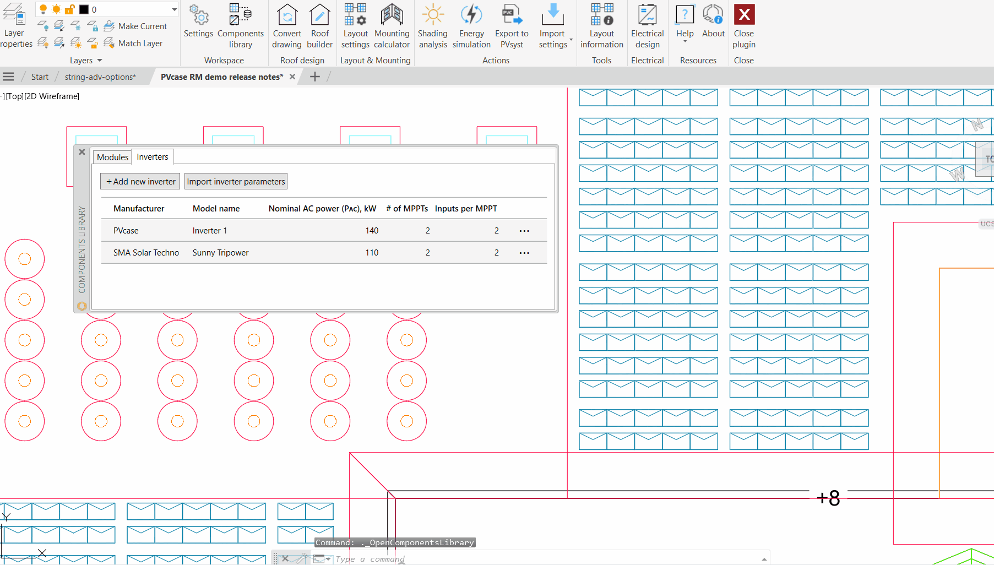Screen dimensions: 994x565
Task: Select the PVcase manufacturer cell
Action: (126, 231)
